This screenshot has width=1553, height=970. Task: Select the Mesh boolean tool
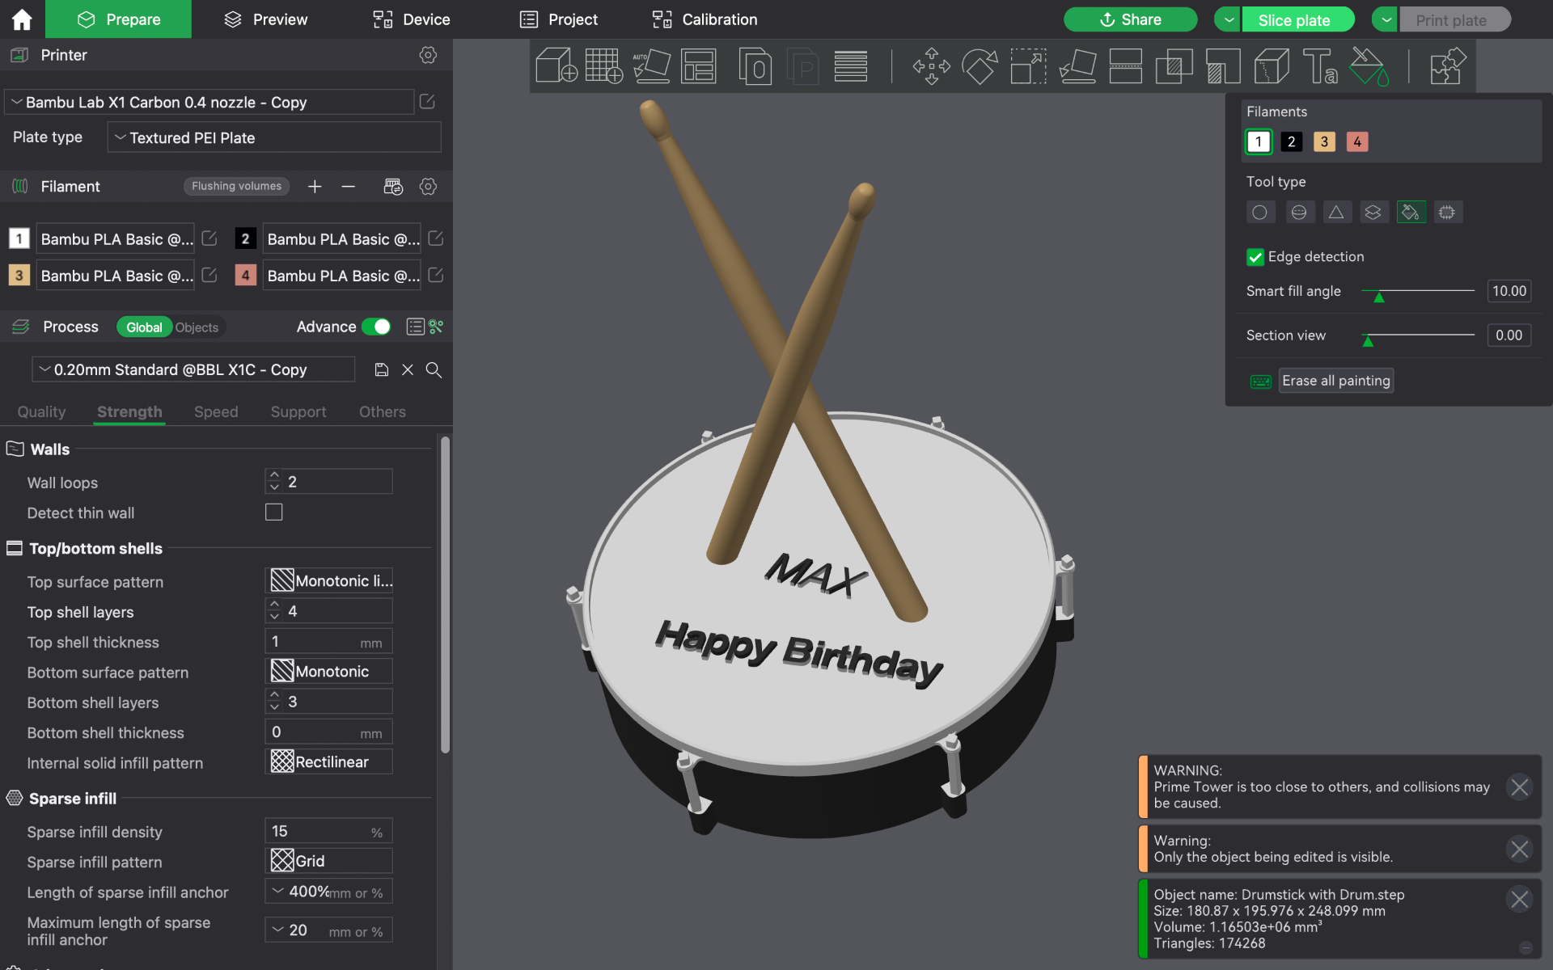[x=1174, y=65]
